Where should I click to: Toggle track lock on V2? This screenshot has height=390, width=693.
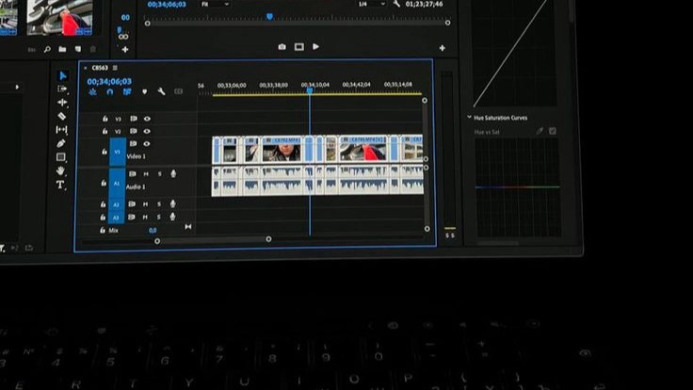pyautogui.click(x=105, y=131)
